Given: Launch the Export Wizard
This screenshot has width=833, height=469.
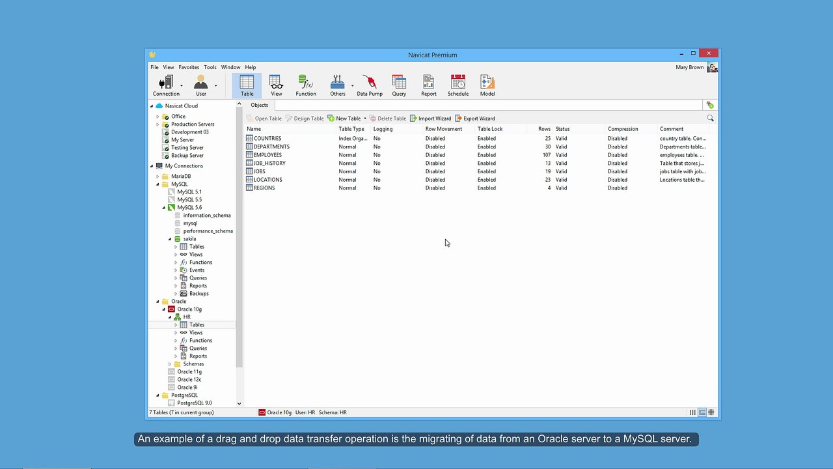Looking at the screenshot, I should 475,119.
